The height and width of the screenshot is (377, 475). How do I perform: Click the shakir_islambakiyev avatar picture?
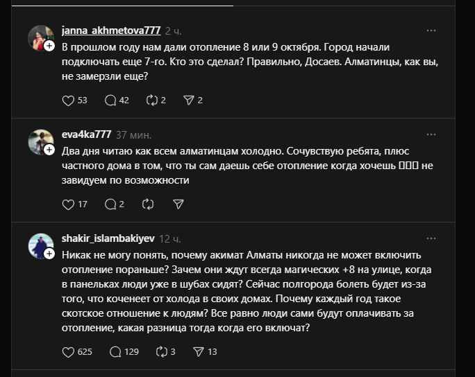pos(40,245)
